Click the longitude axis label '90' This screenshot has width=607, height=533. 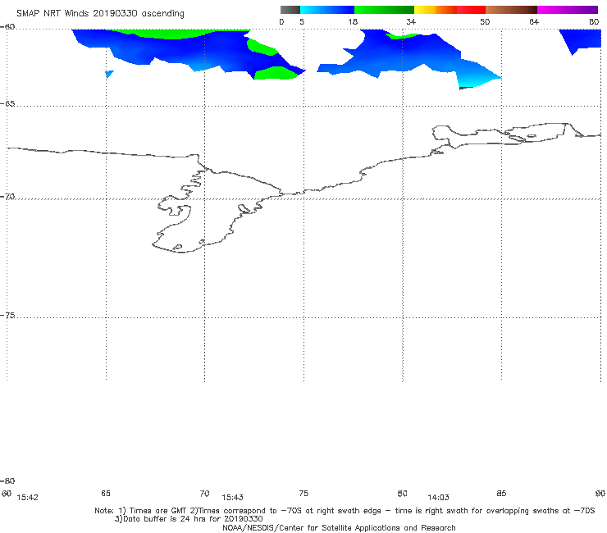[600, 493]
